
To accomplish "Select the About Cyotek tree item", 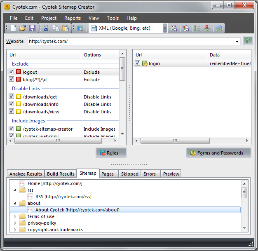I will pyautogui.click(x=125, y=210).
